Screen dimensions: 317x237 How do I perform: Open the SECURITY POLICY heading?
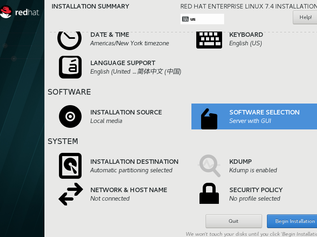(256, 190)
